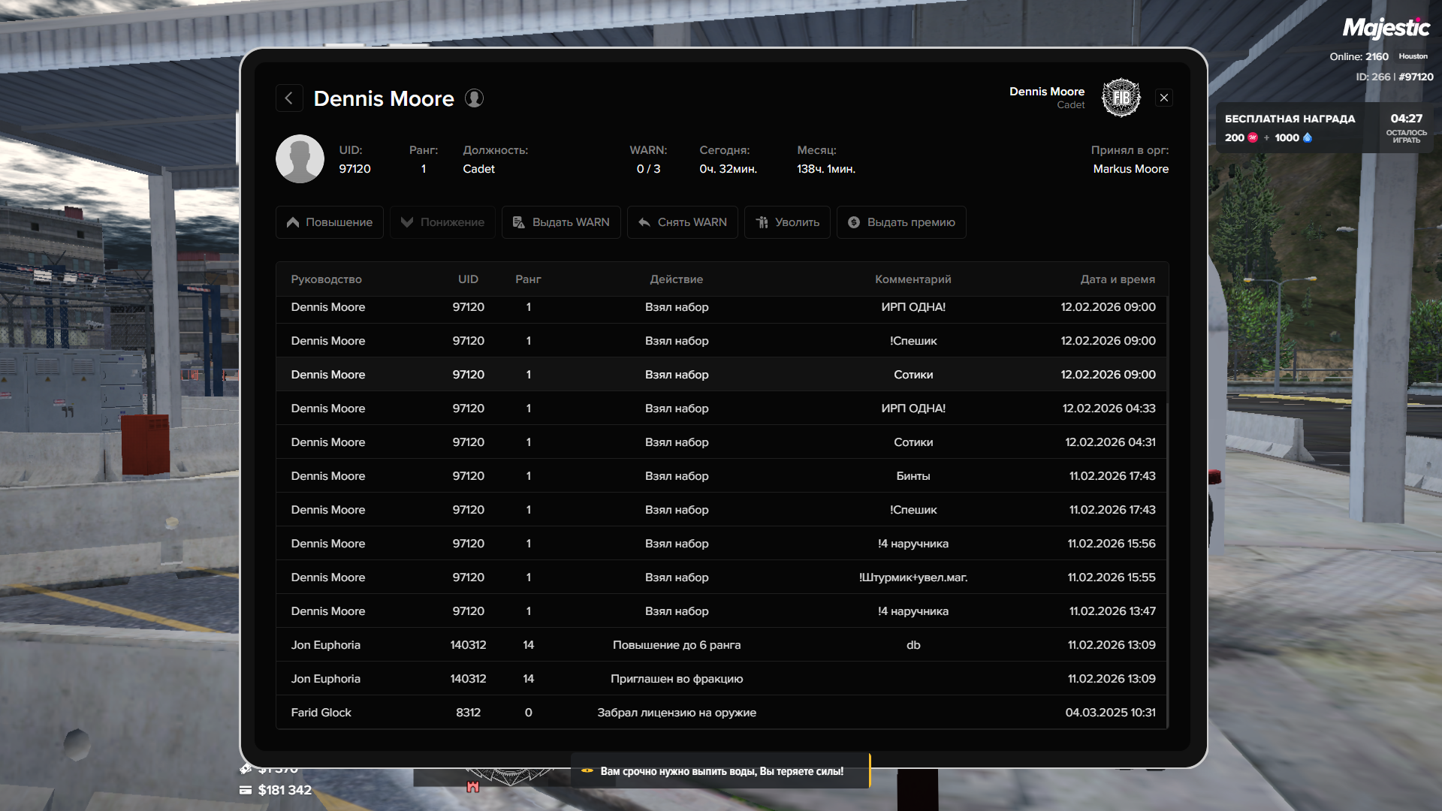This screenshot has width=1442, height=811.
Task: Click the Руководство column header
Action: pos(326,279)
